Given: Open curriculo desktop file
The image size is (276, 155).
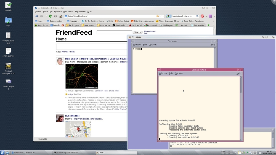Looking at the screenshot, I should [x=8, y=7].
